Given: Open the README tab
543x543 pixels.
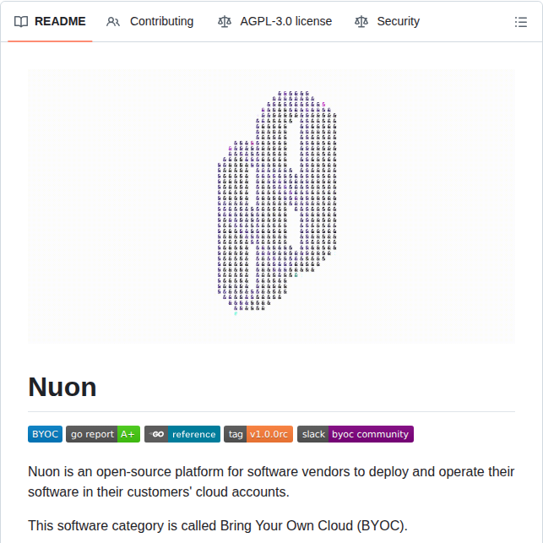Looking at the screenshot, I should coord(50,21).
